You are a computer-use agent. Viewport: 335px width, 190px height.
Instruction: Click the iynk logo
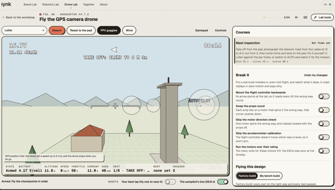tap(6, 4)
